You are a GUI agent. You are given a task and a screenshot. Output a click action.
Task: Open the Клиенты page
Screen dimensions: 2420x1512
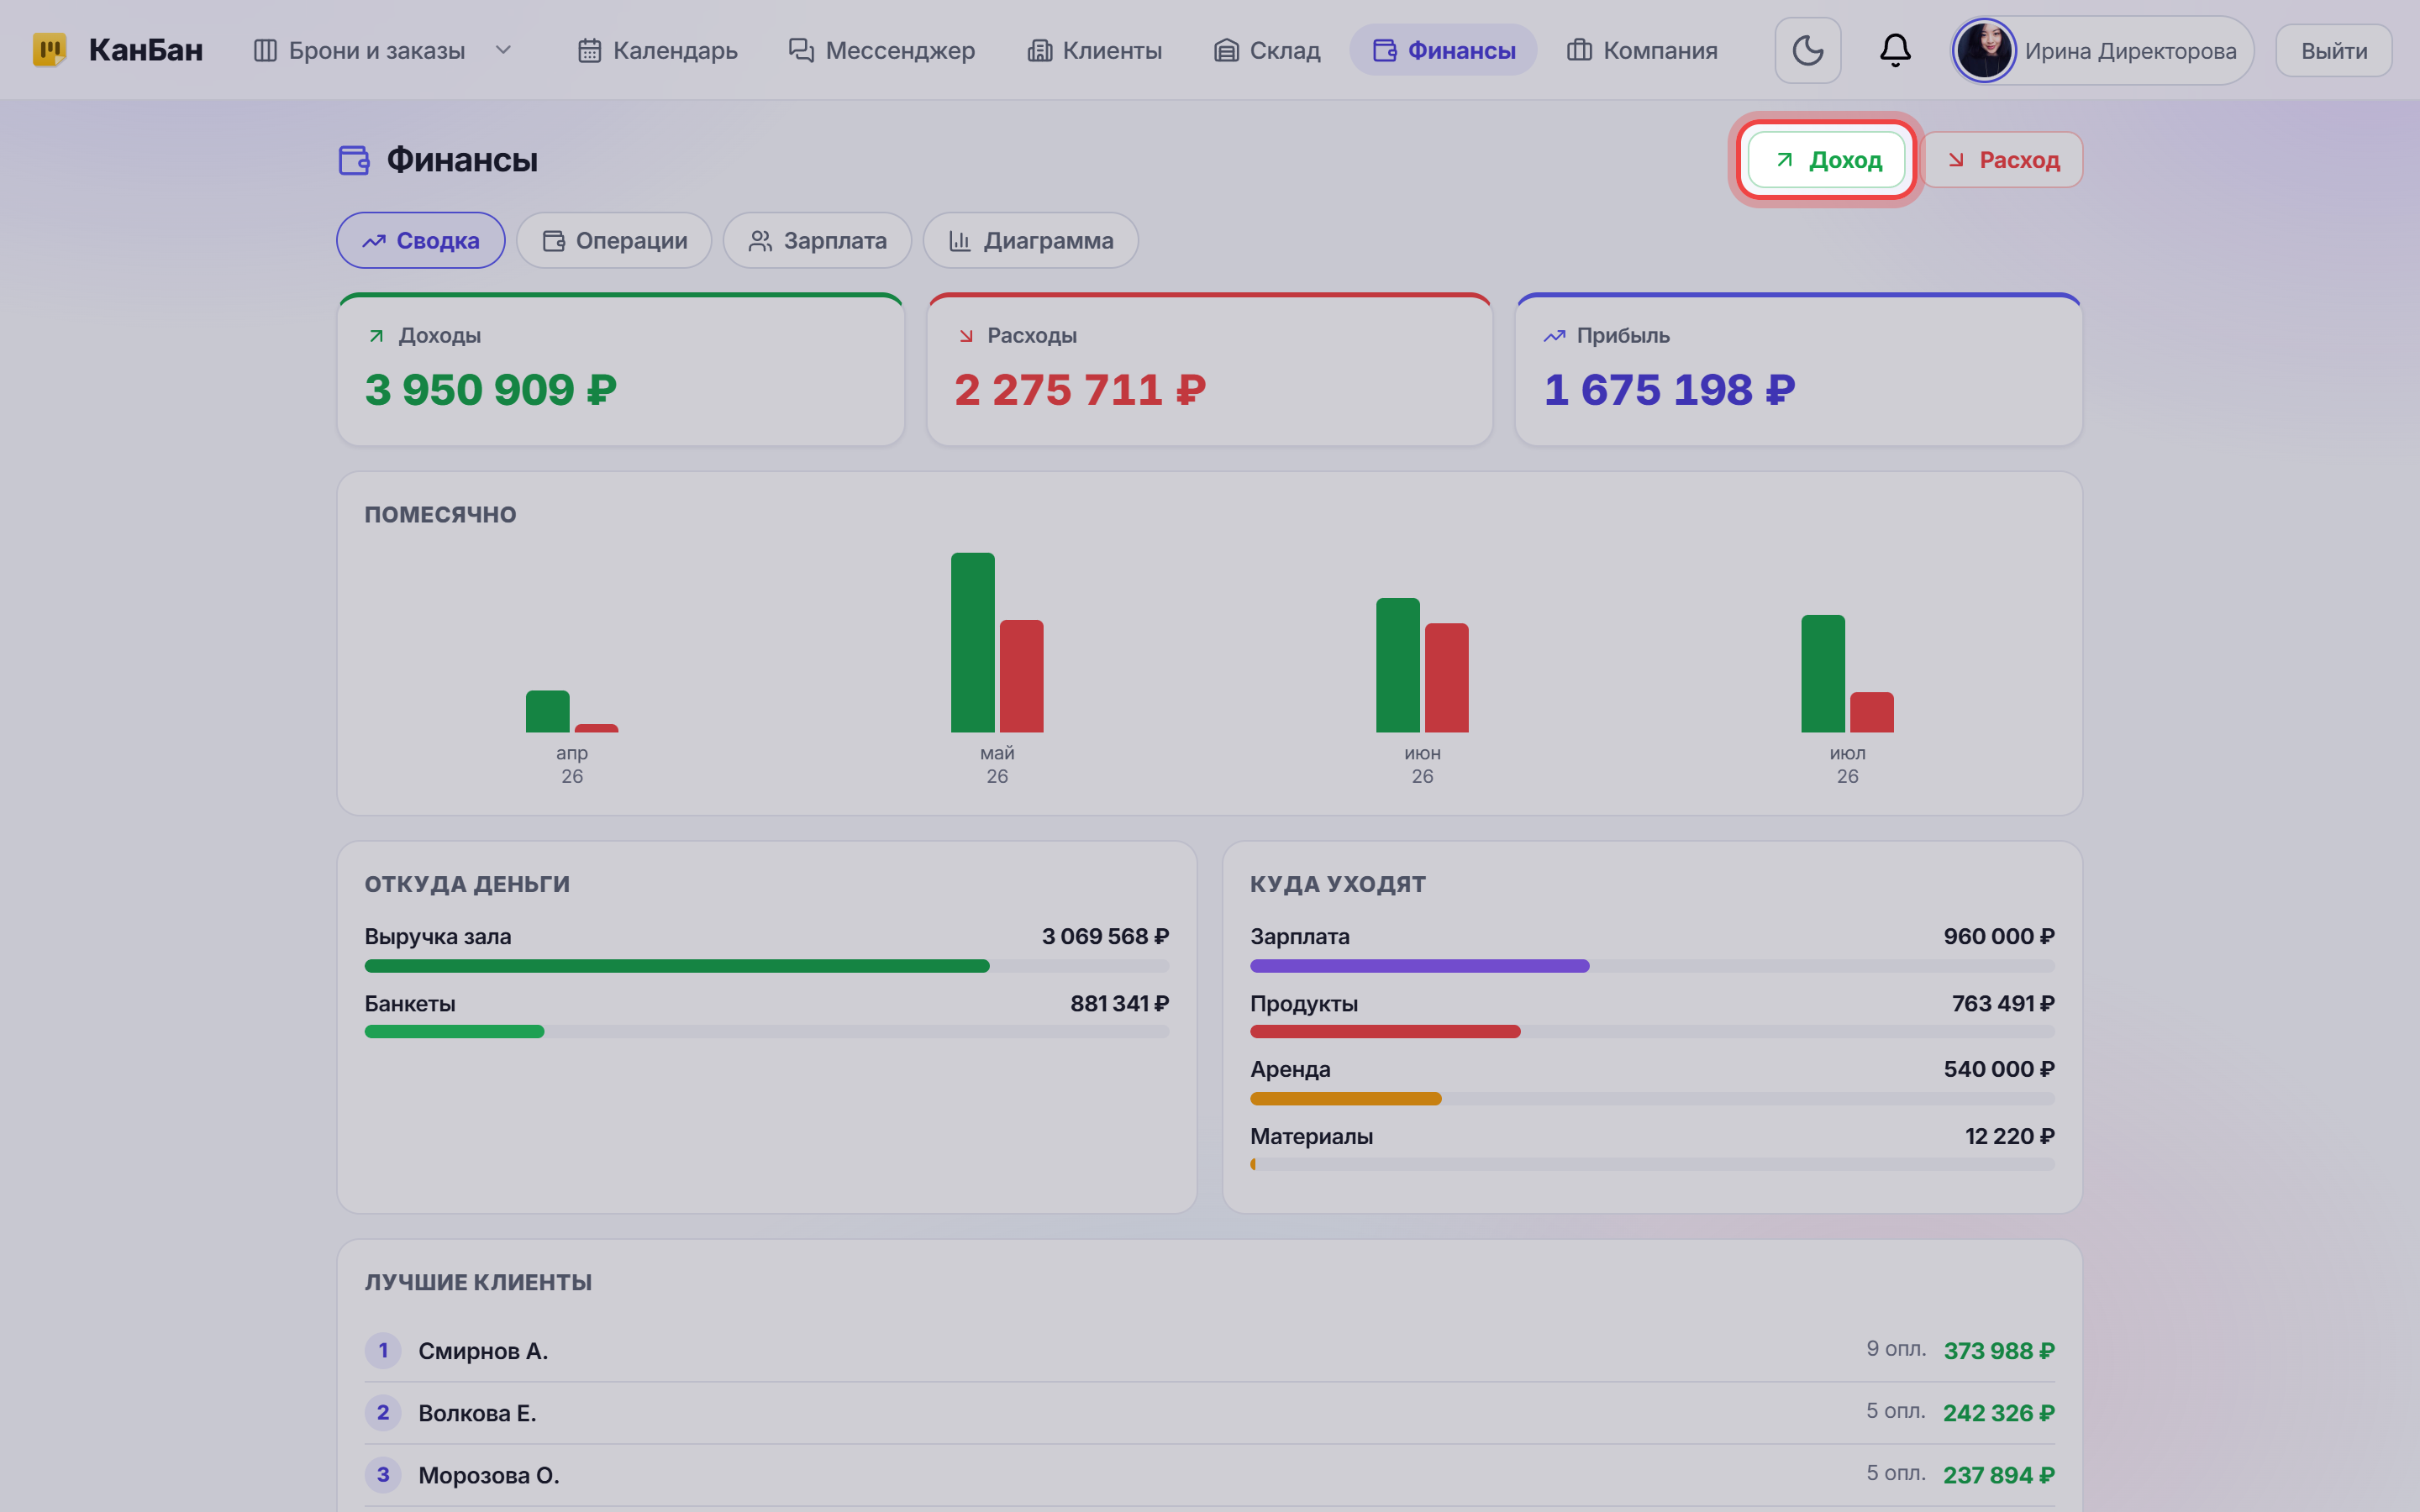click(x=1094, y=50)
